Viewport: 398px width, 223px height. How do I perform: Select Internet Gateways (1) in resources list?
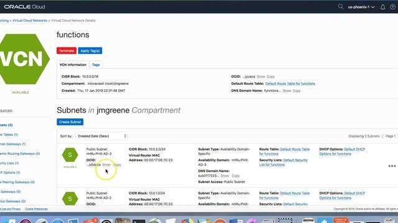[x=12, y=144]
